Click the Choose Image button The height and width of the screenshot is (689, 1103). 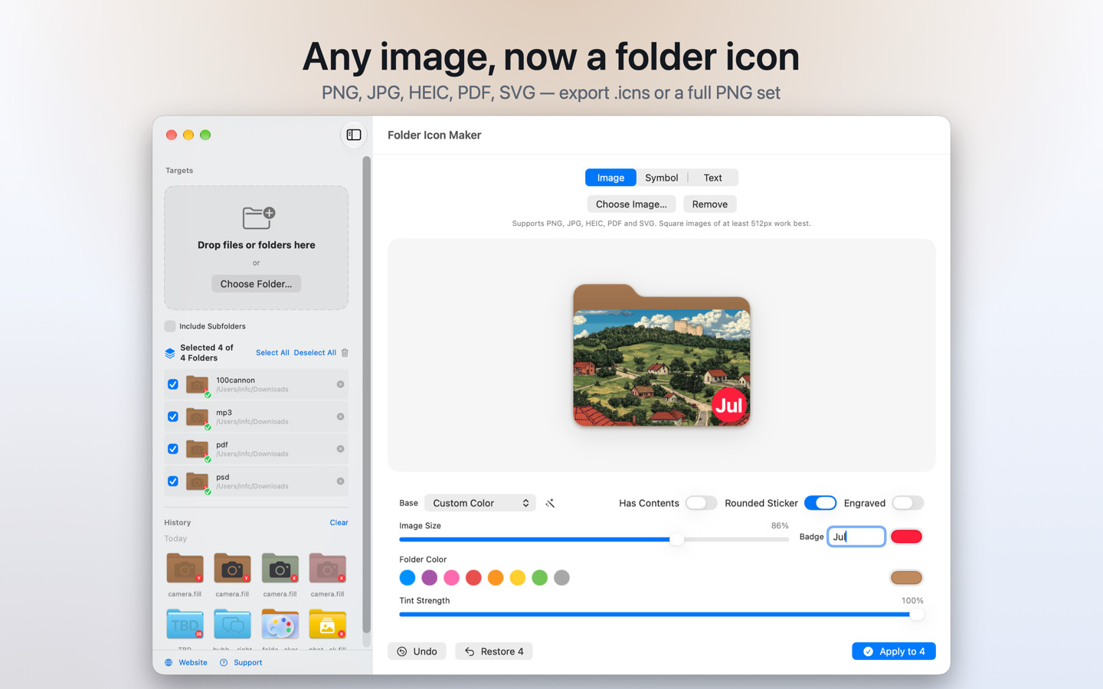tap(631, 204)
